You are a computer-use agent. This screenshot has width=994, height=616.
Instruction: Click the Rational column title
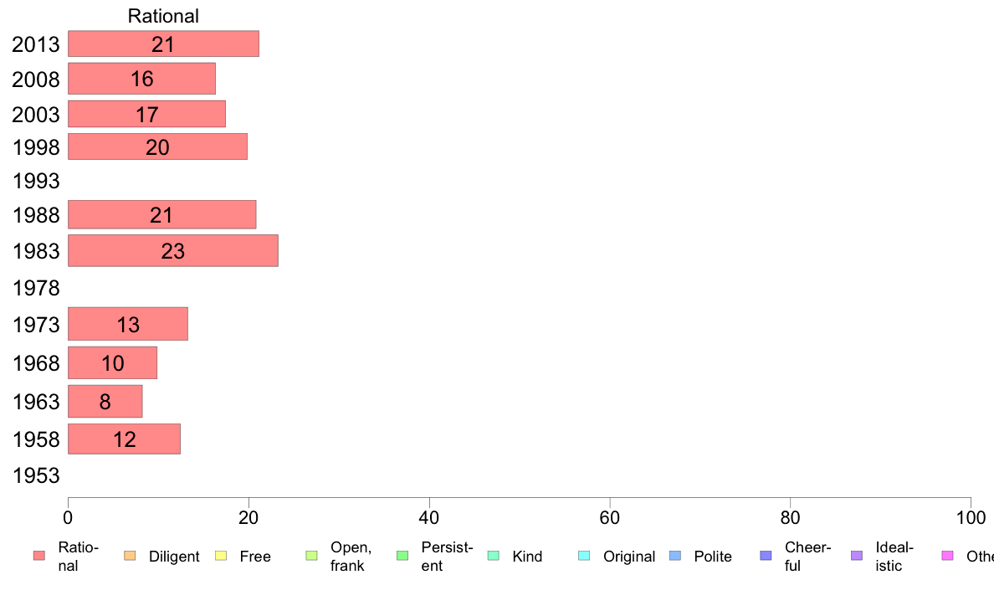(163, 16)
